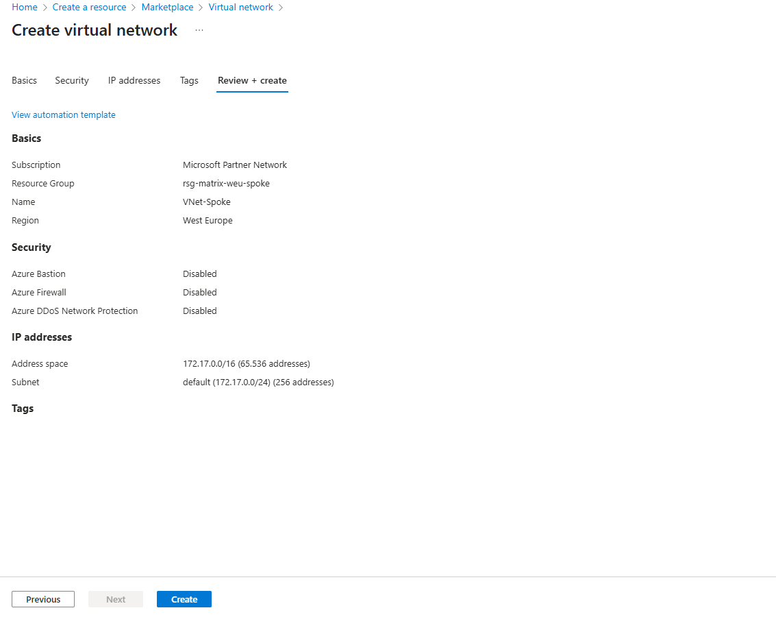
Task: Click the Azure Firewall label
Action: point(38,292)
